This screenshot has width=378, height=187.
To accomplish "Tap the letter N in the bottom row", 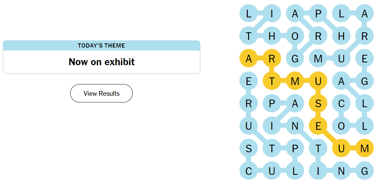I will pyautogui.click(x=341, y=171).
